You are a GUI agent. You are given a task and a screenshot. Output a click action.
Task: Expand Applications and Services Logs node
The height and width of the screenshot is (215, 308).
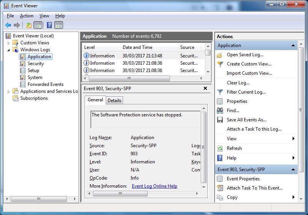8,92
